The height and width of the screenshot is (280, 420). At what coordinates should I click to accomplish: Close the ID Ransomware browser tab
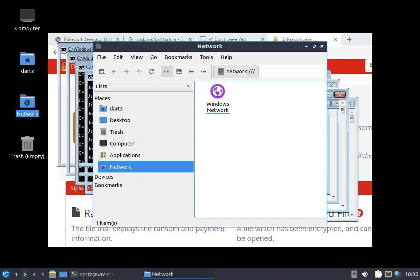[x=335, y=39]
